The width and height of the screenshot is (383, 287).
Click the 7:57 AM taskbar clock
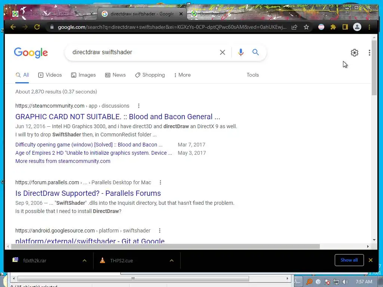click(x=364, y=282)
